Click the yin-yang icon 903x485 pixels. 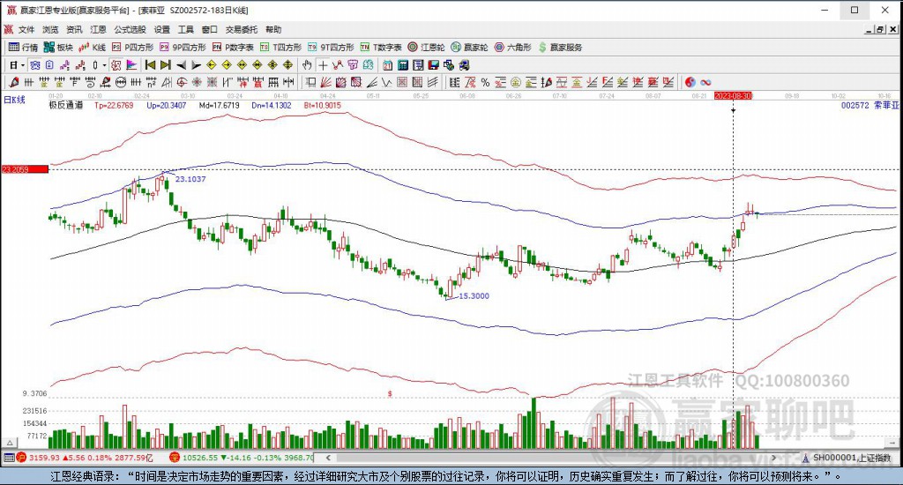coord(690,82)
